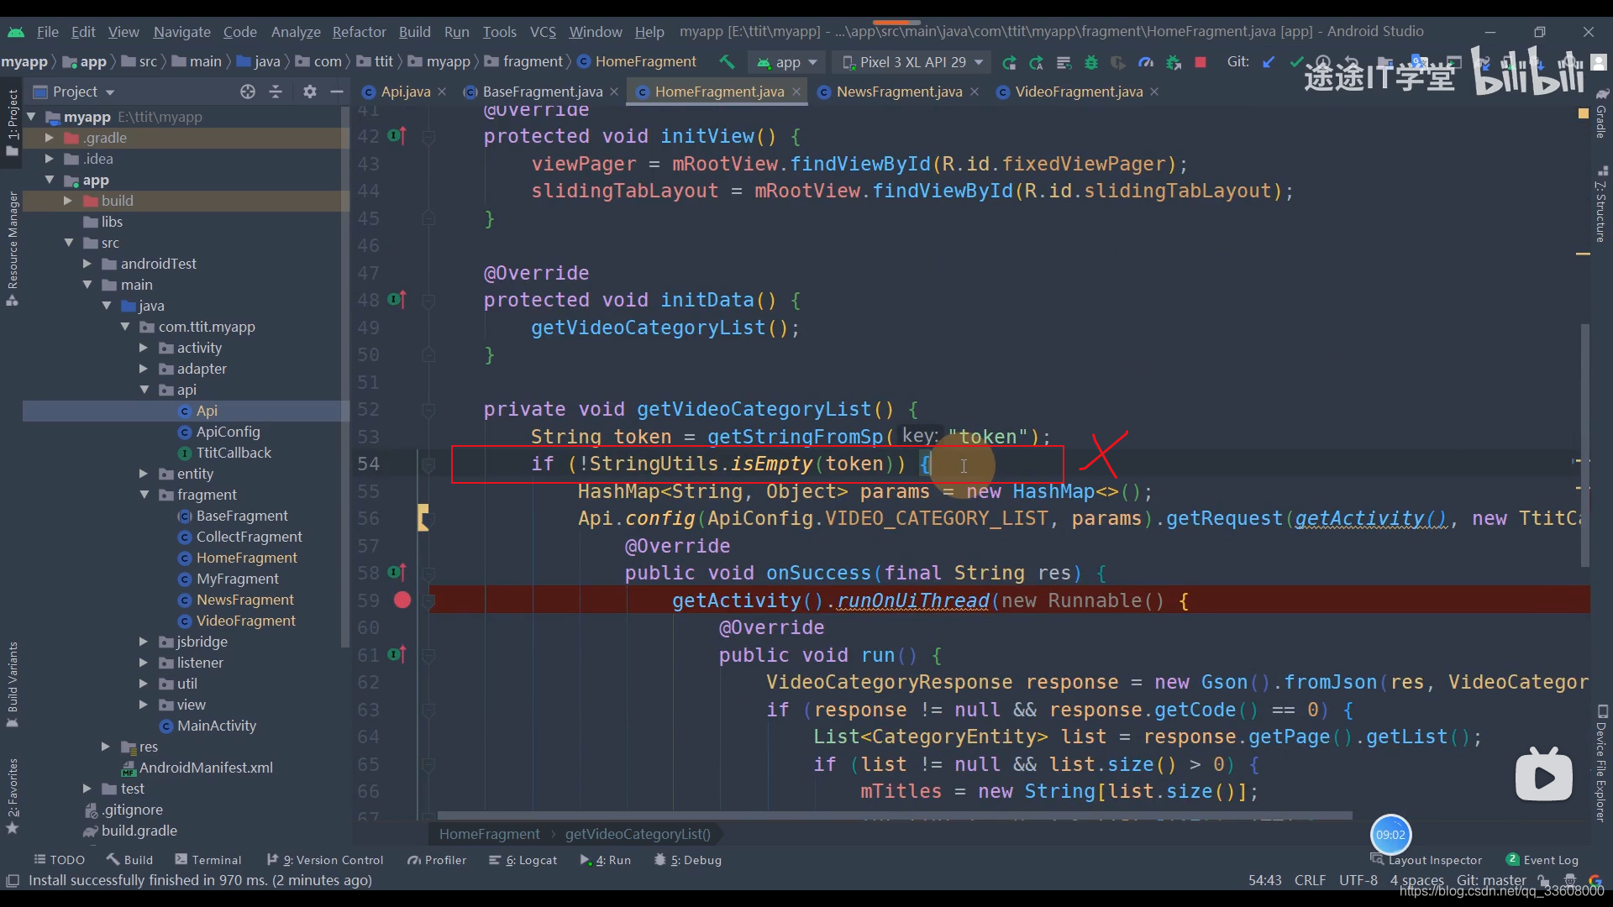Toggle the Build Variants side panel

(x=12, y=684)
